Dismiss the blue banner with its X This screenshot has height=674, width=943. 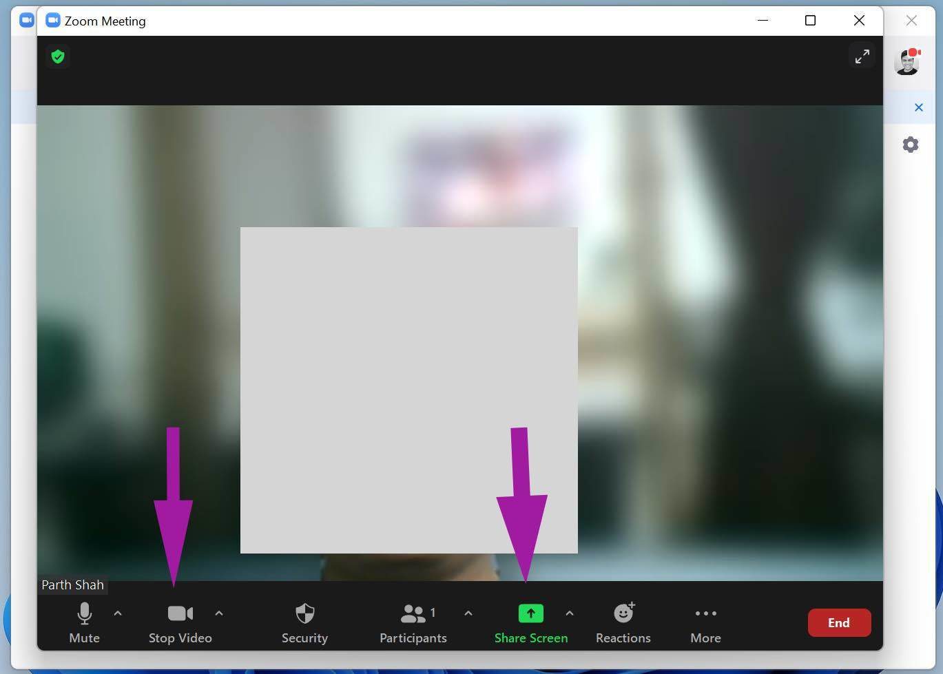click(x=918, y=107)
